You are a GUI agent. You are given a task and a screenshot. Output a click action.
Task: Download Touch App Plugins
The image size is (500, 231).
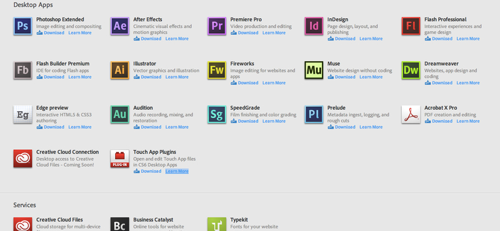pos(147,171)
